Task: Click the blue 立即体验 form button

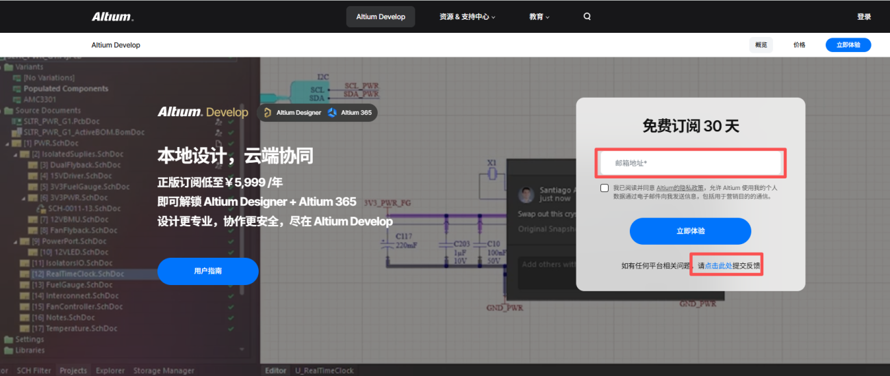Action: (x=691, y=231)
